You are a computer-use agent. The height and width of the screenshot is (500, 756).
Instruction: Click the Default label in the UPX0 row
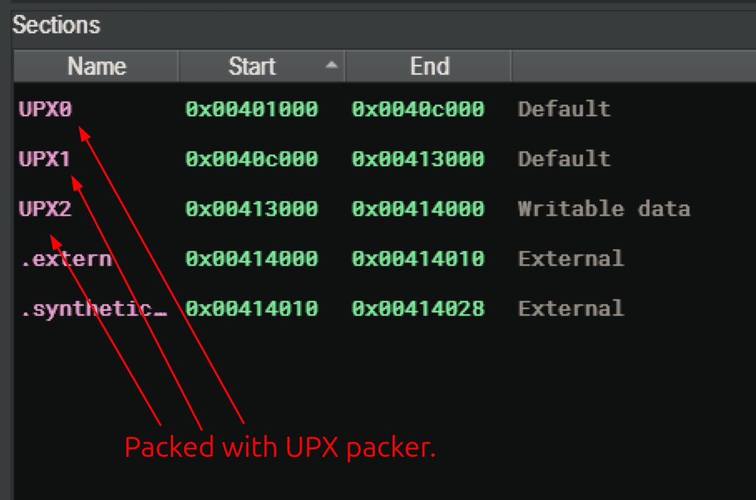564,109
